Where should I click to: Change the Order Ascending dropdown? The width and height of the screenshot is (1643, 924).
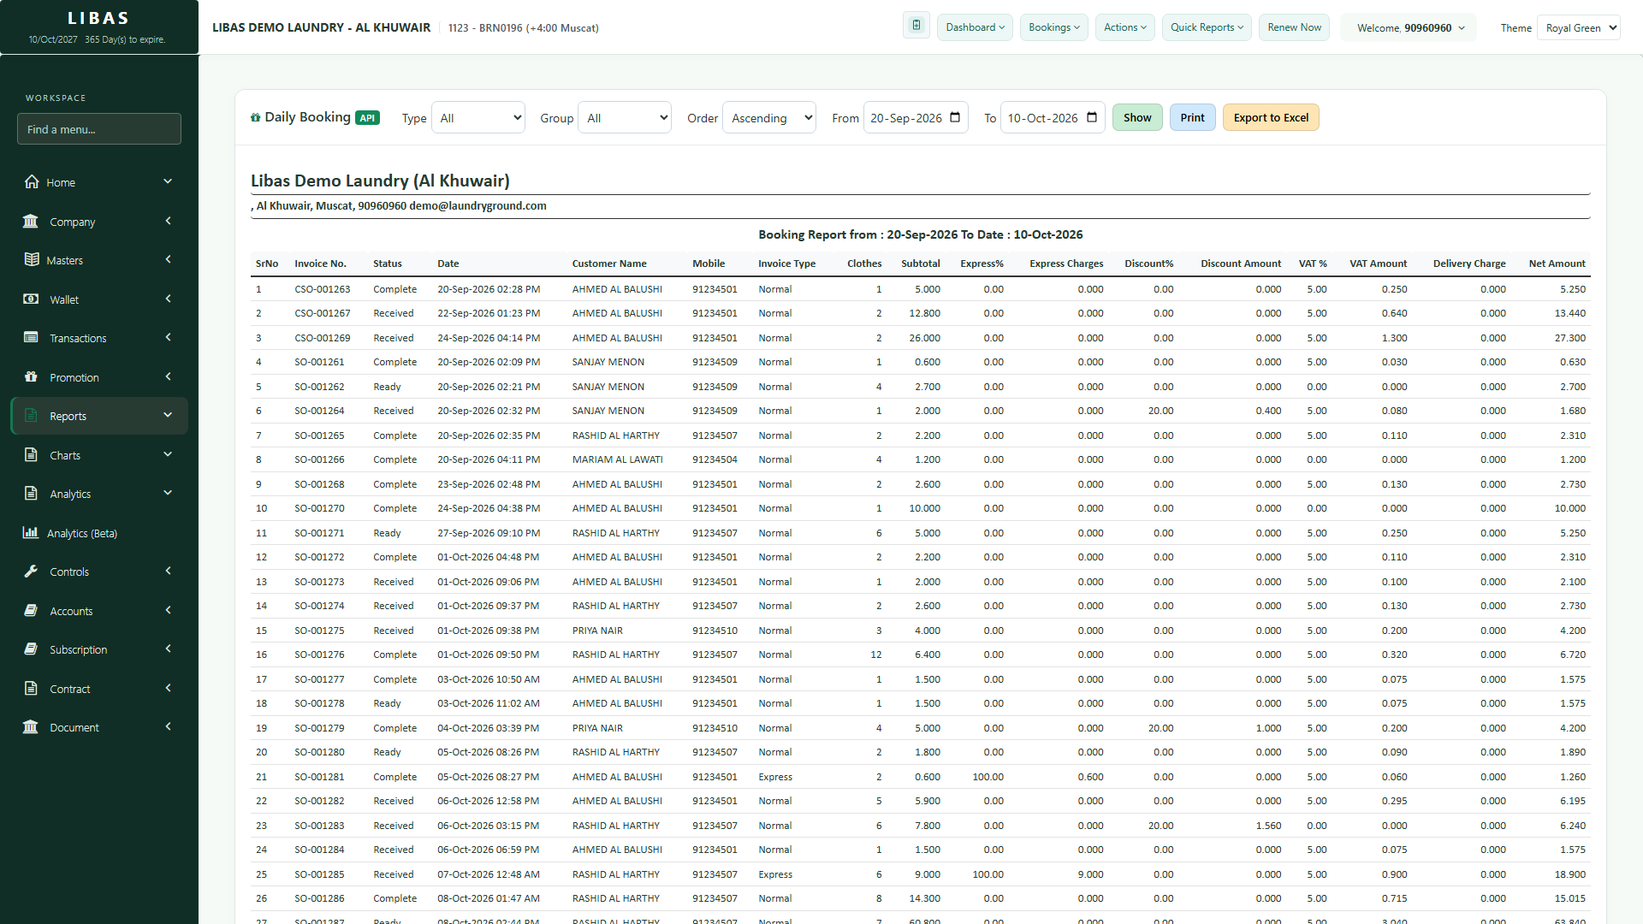click(x=769, y=118)
